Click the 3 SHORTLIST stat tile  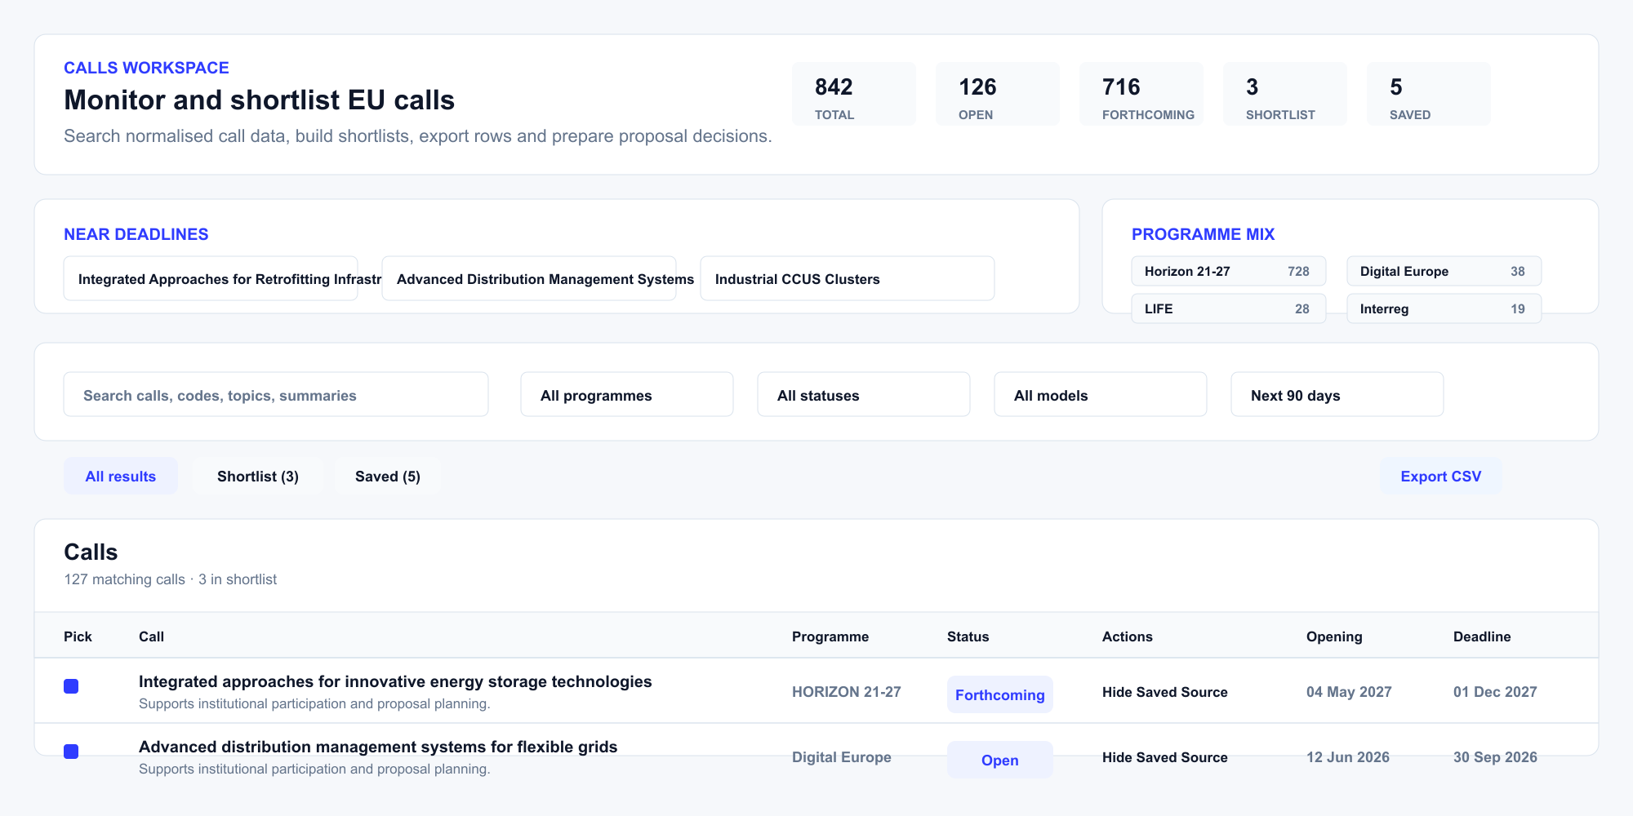1285,94
